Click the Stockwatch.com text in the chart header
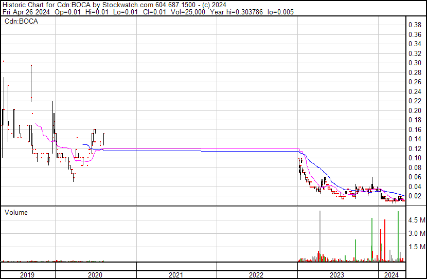Viewport: 427px width, 279px height. 128,5
